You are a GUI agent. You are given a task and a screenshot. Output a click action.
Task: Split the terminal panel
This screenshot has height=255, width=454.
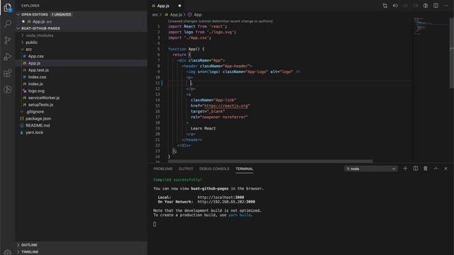click(x=416, y=169)
